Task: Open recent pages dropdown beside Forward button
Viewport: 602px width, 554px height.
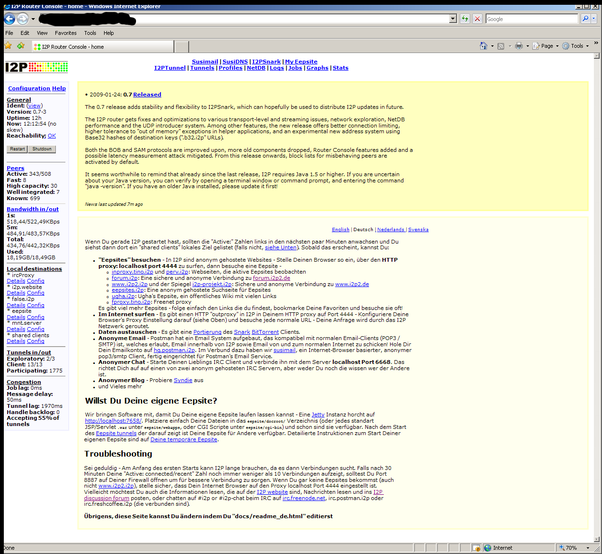Action: 33,19
